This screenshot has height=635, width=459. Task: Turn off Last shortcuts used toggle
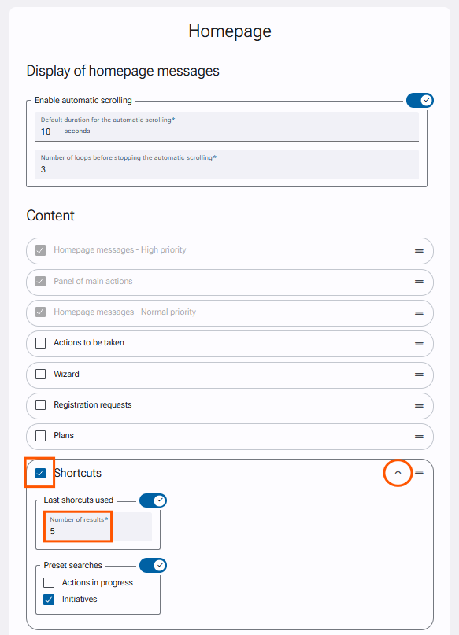click(153, 500)
